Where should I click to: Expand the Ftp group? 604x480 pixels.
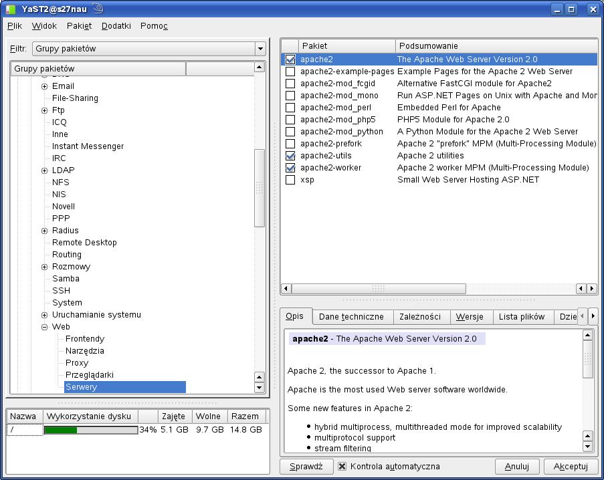(x=45, y=110)
